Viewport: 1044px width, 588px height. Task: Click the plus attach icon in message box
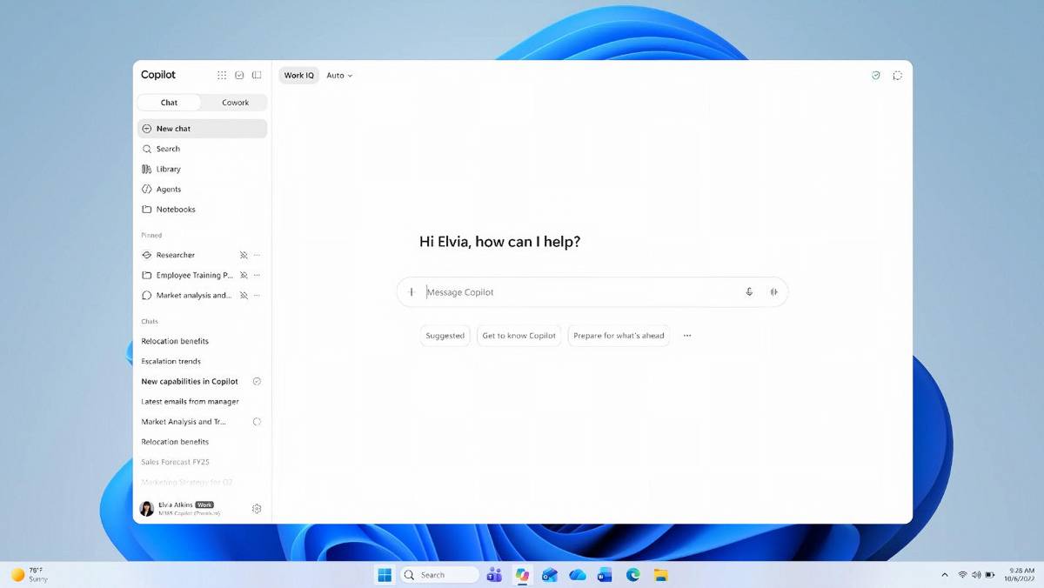click(x=412, y=292)
